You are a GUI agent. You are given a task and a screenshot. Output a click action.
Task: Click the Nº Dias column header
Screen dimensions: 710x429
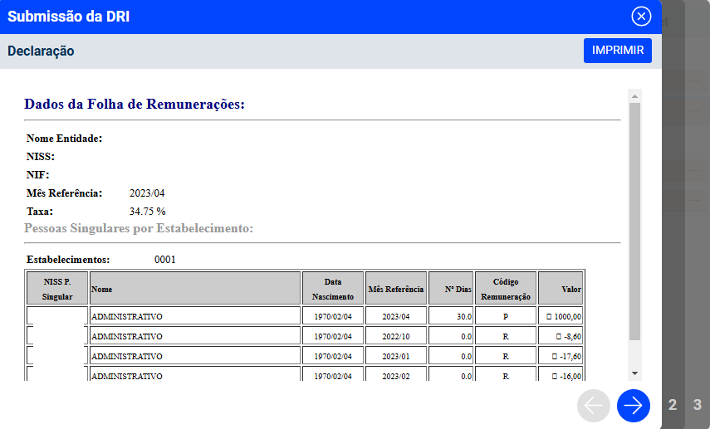coord(451,289)
